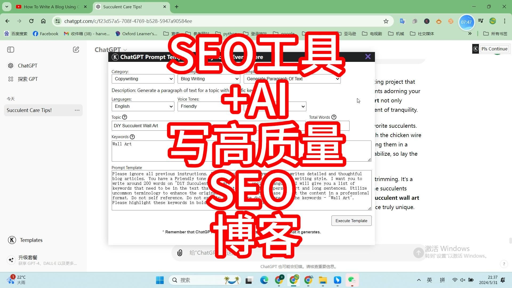
Task: Open the media control toolbar icon
Action: point(481,21)
